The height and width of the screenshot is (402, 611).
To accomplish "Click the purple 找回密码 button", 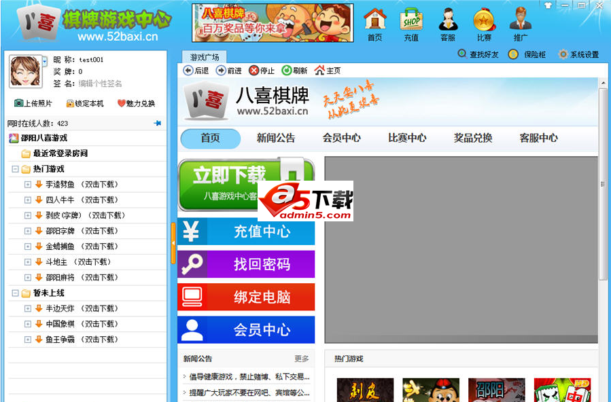I will point(246,264).
